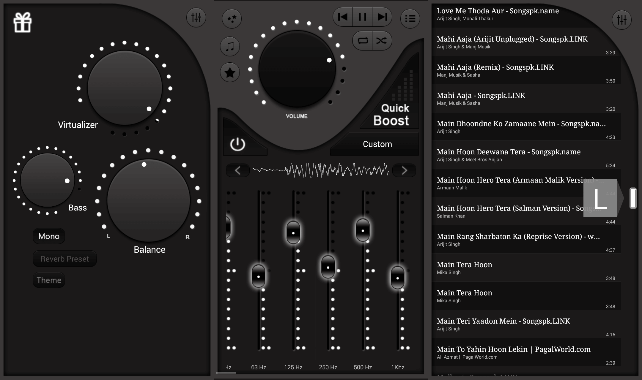Toggle the equalizer power button
642x380 pixels.
click(237, 145)
